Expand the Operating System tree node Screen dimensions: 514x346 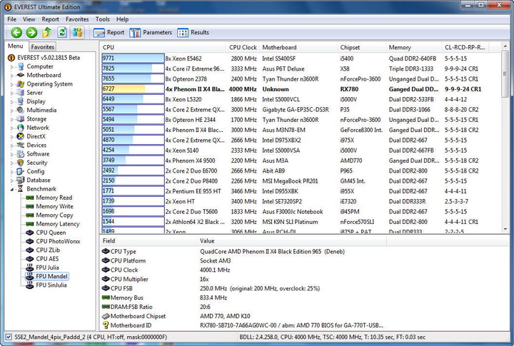(x=12, y=84)
